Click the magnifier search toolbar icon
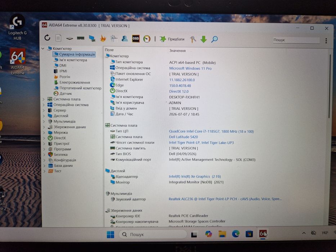The image size is (336, 252). pos(215,39)
